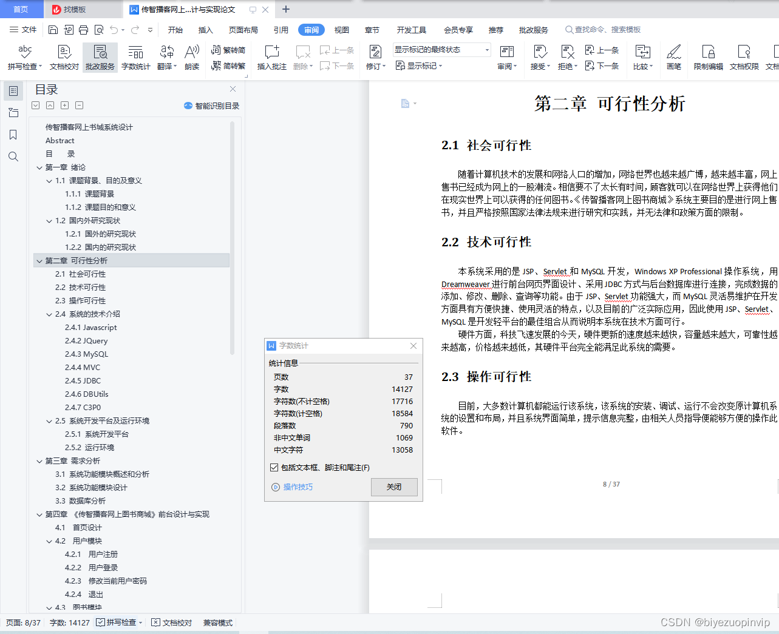
Task: Click 智能识别目录 in TOC panel
Action: pyautogui.click(x=212, y=106)
